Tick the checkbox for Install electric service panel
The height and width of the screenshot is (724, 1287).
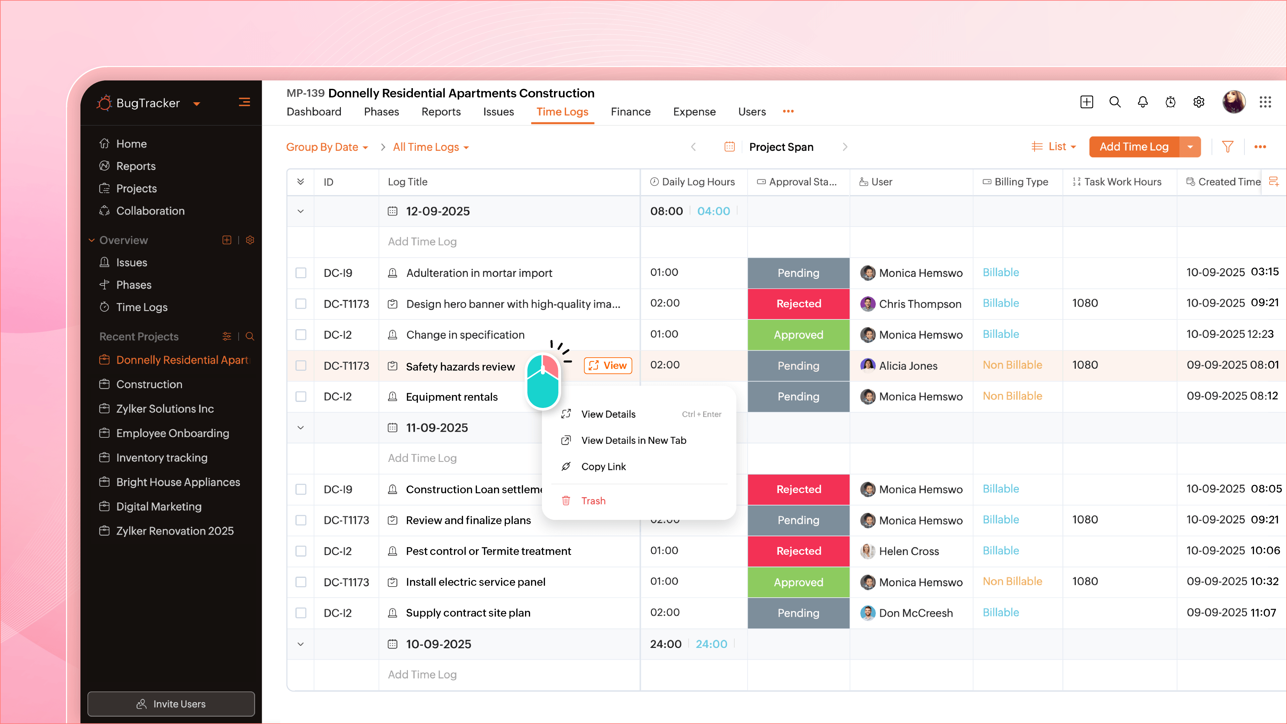pyautogui.click(x=301, y=582)
